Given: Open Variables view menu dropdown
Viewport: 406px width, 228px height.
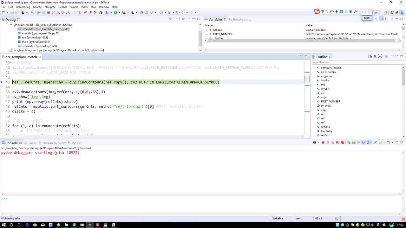Looking at the screenshot, I should pos(392,19).
